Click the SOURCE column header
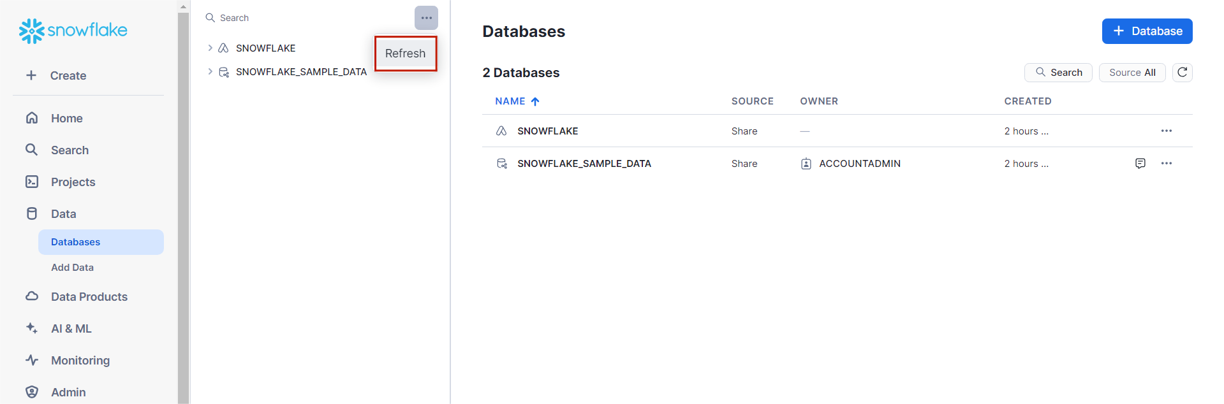 pos(752,101)
